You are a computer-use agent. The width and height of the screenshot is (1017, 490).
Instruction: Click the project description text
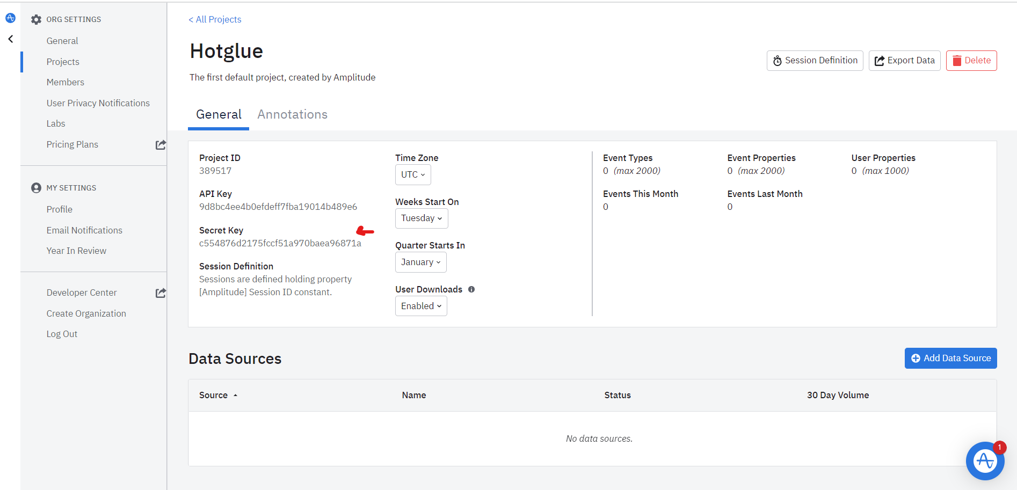282,77
